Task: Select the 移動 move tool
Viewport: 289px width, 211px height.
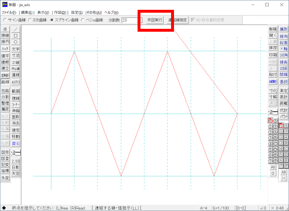Action: tap(16, 137)
